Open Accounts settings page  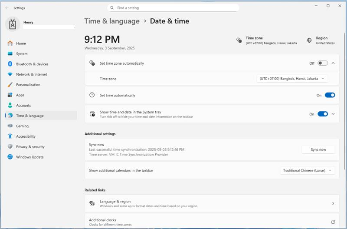pyautogui.click(x=41, y=105)
